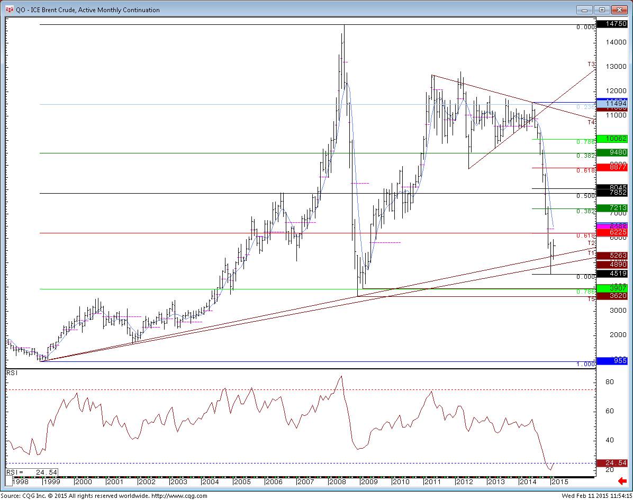The width and height of the screenshot is (633, 500).
Task: Click the red 8877 price marker
Action: (x=612, y=167)
